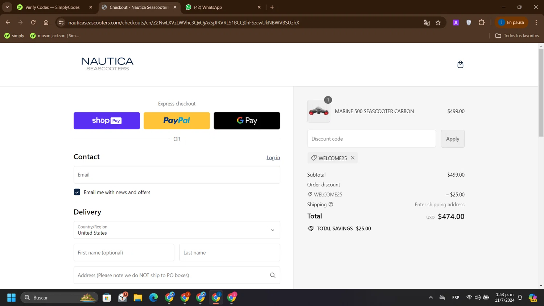This screenshot has height=306, width=544.
Task: Click the page vertical scrollbar
Action: pyautogui.click(x=541, y=92)
